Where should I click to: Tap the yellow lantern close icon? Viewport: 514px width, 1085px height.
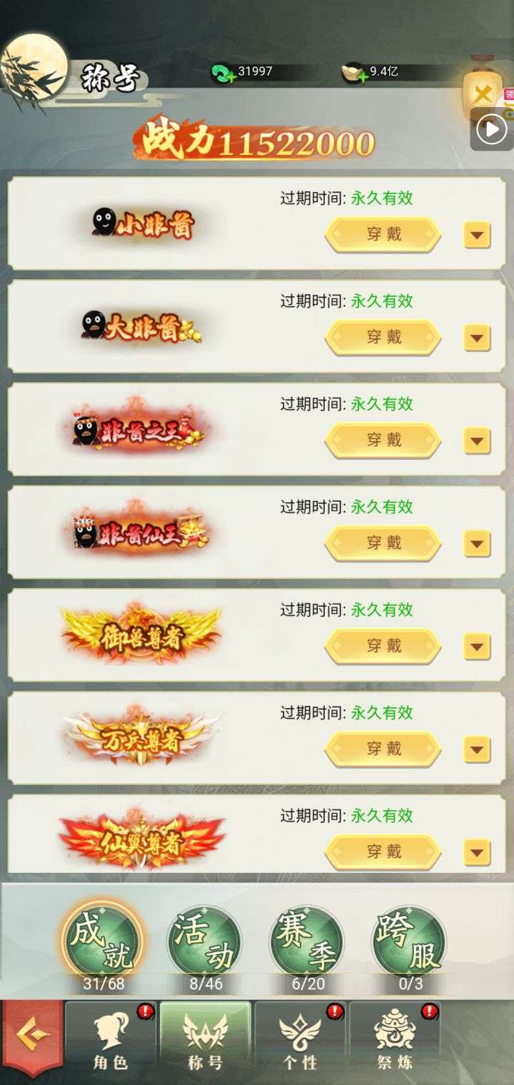(x=483, y=94)
